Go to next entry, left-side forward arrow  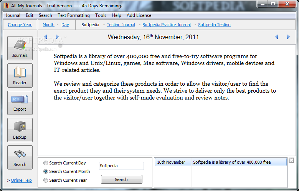pyautogui.click(x=57, y=37)
